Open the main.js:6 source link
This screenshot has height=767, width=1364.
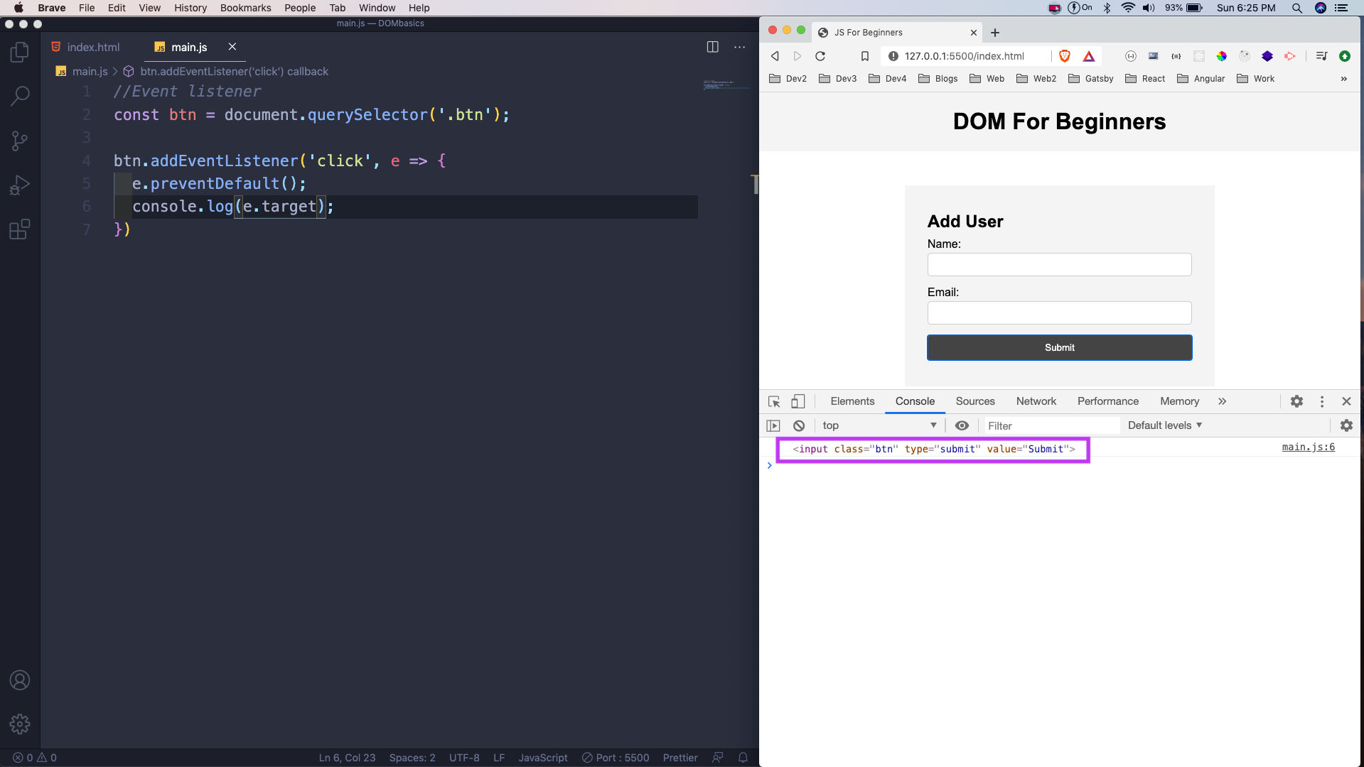[x=1308, y=447]
